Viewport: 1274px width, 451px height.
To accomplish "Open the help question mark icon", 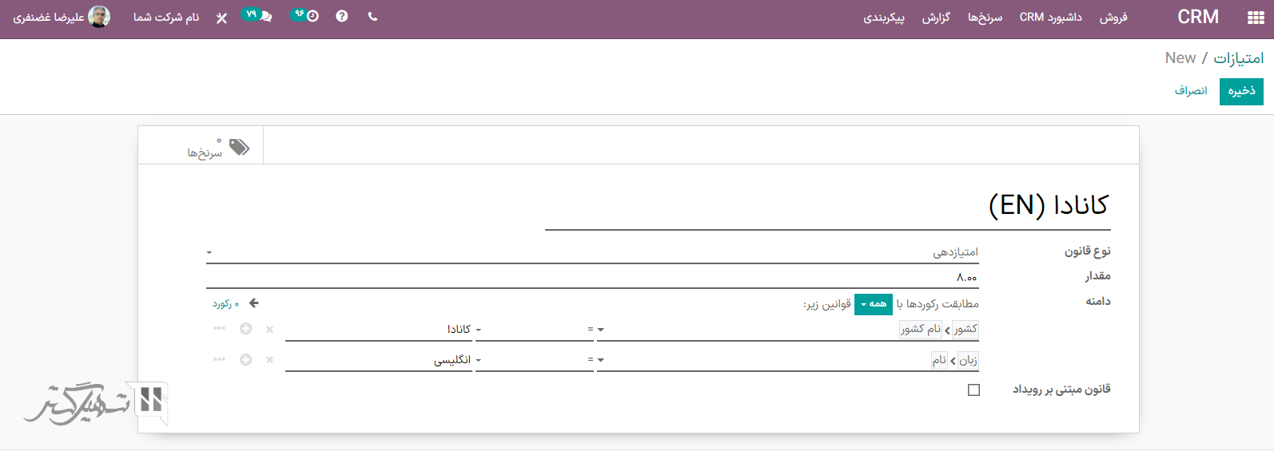I will point(342,17).
